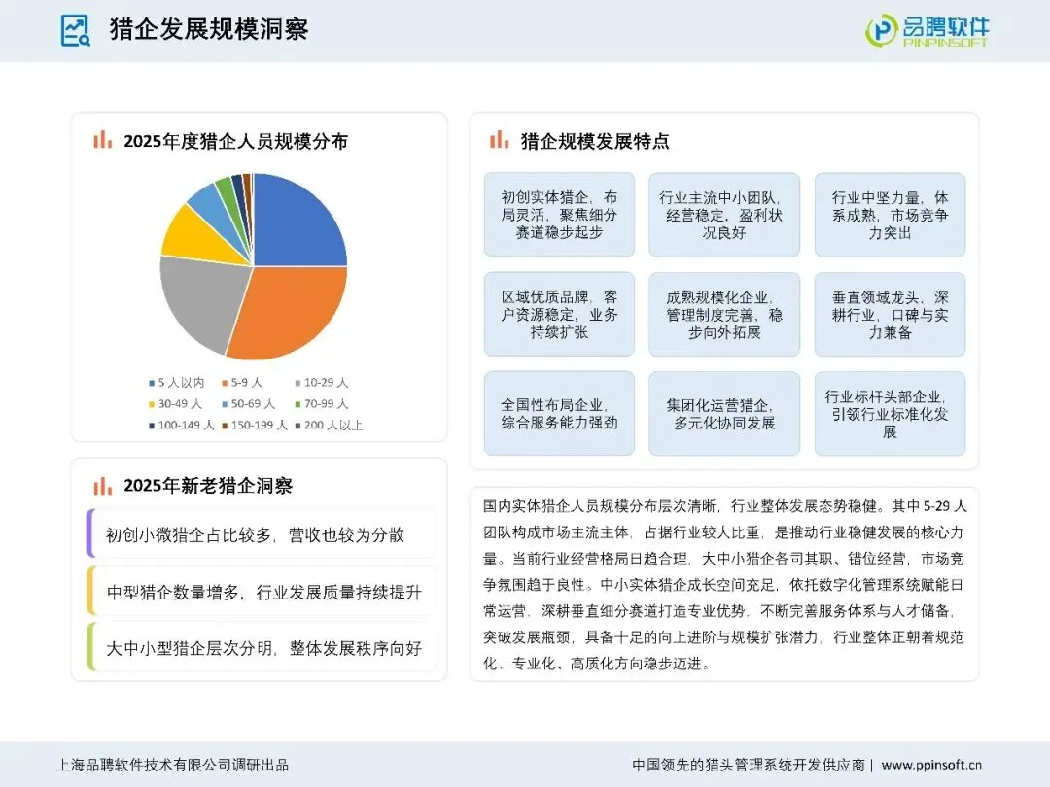Click the 30-49人 legend swatch
This screenshot has height=787, width=1050.
152,404
